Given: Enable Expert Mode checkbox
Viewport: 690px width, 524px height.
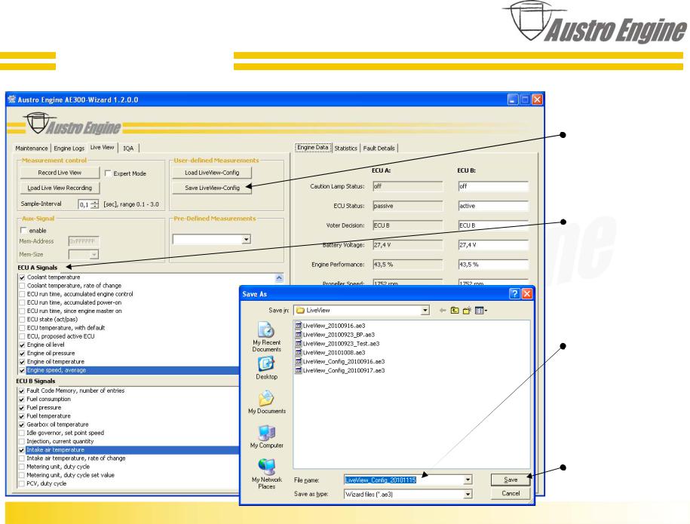Looking at the screenshot, I should click(x=109, y=173).
